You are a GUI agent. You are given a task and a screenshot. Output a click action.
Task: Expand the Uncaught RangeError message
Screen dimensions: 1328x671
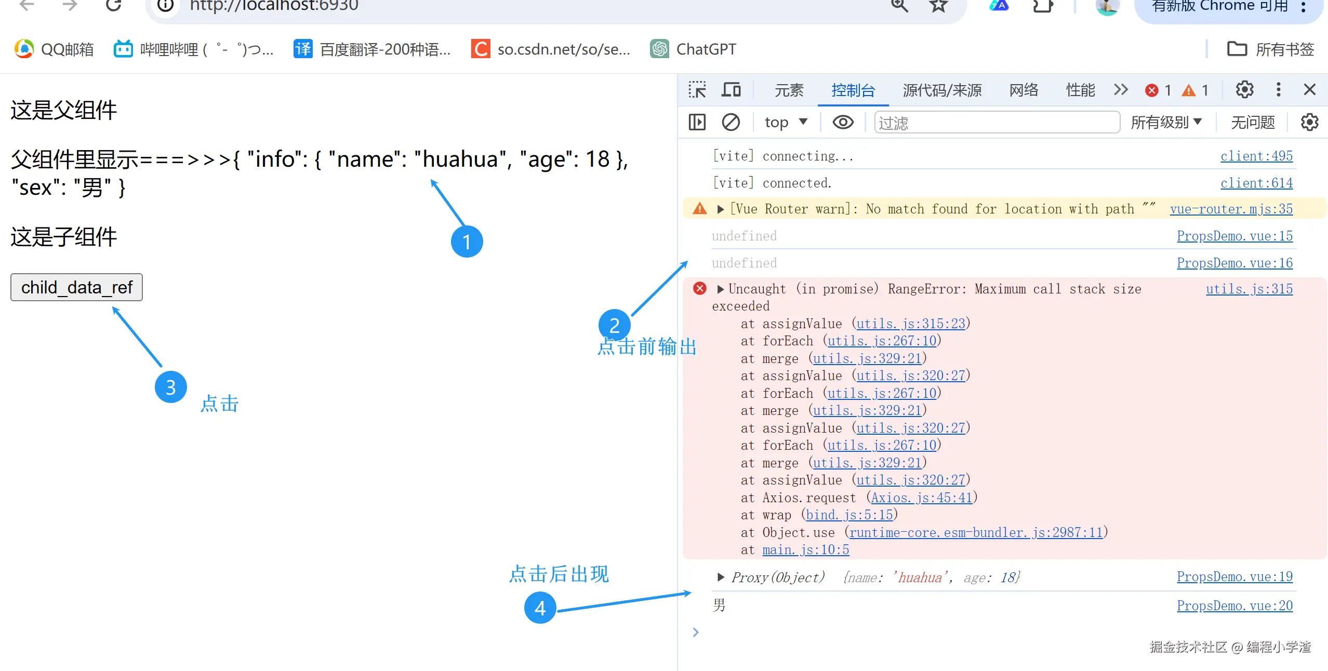(x=721, y=289)
